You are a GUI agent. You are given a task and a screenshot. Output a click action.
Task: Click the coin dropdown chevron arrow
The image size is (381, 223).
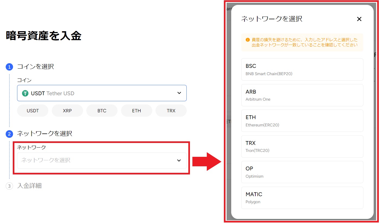pos(179,93)
